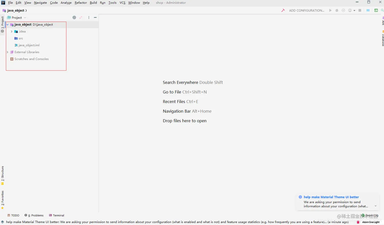Viewport: 384px width, 225px height.
Task: Click the Profiler run icon
Action: pyautogui.click(x=350, y=10)
